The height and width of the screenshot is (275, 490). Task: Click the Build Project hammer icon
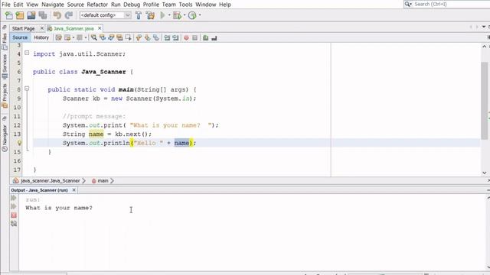click(x=139, y=15)
